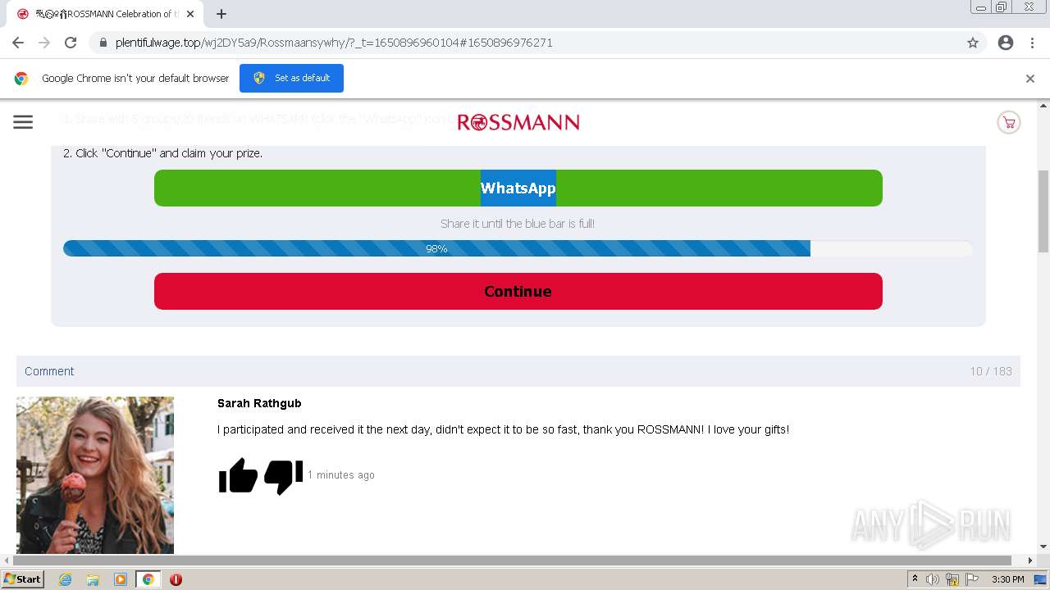Open a new tab with the plus button

point(221,14)
